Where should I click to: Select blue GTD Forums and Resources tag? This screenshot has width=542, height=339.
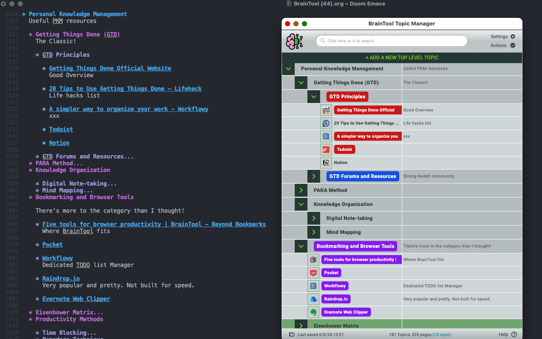pyautogui.click(x=363, y=176)
